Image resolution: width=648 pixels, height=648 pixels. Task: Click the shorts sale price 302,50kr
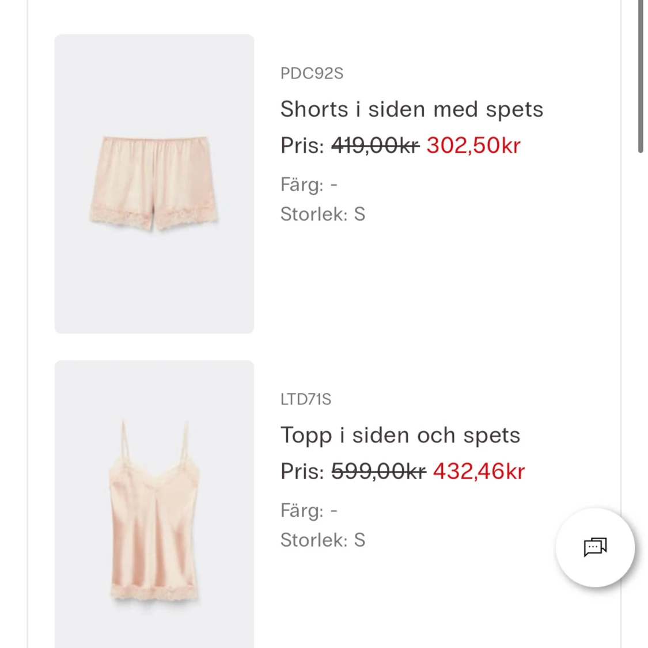tap(473, 146)
